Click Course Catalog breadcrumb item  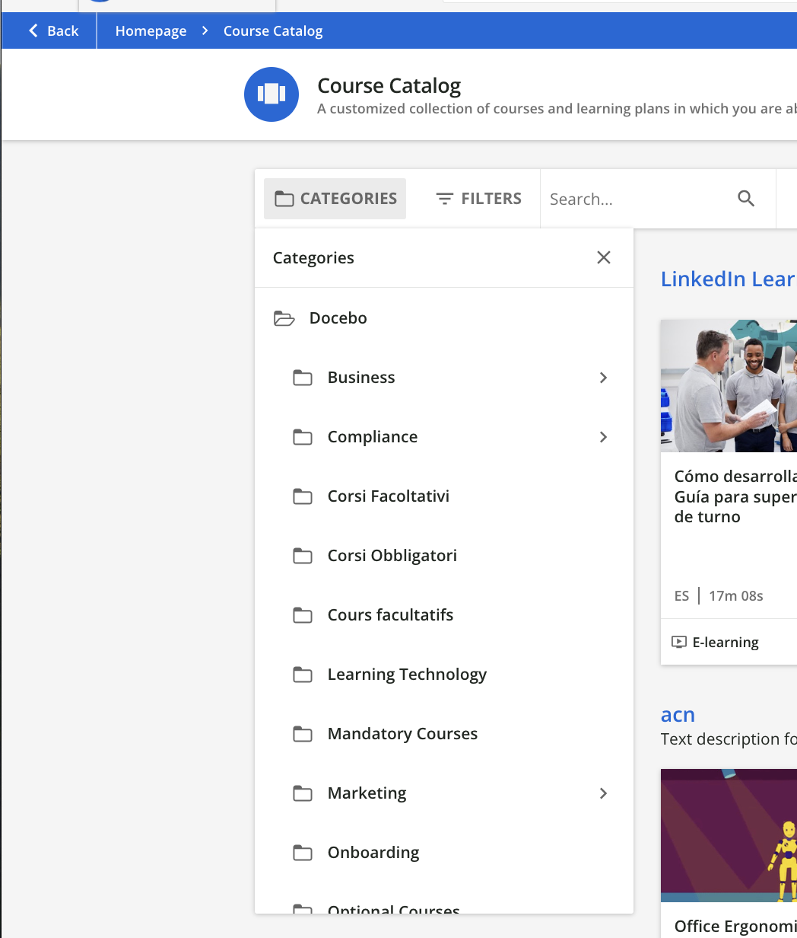pos(273,31)
